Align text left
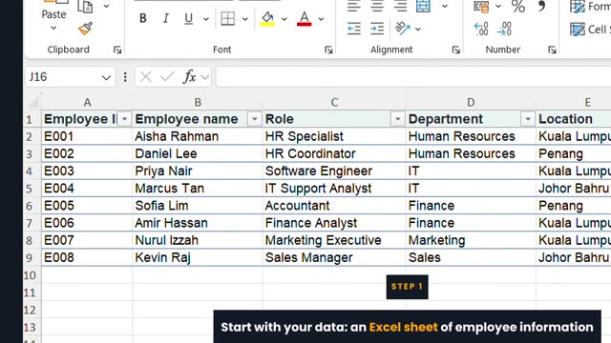The image size is (611, 343). point(354,6)
